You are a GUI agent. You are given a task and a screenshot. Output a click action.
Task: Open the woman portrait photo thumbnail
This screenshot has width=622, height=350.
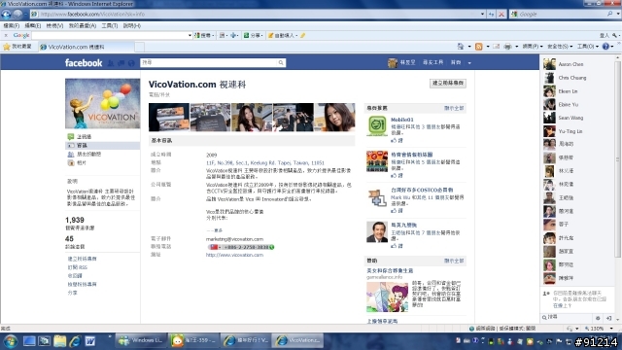(x=334, y=117)
